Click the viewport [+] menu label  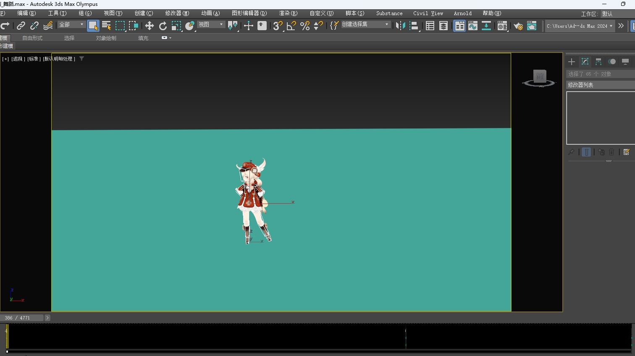[x=5, y=59]
